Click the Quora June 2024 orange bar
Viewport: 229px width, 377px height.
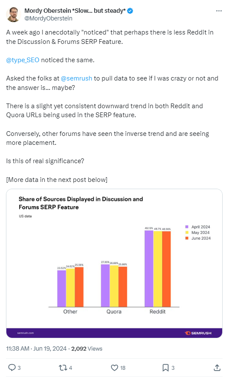[123, 287]
